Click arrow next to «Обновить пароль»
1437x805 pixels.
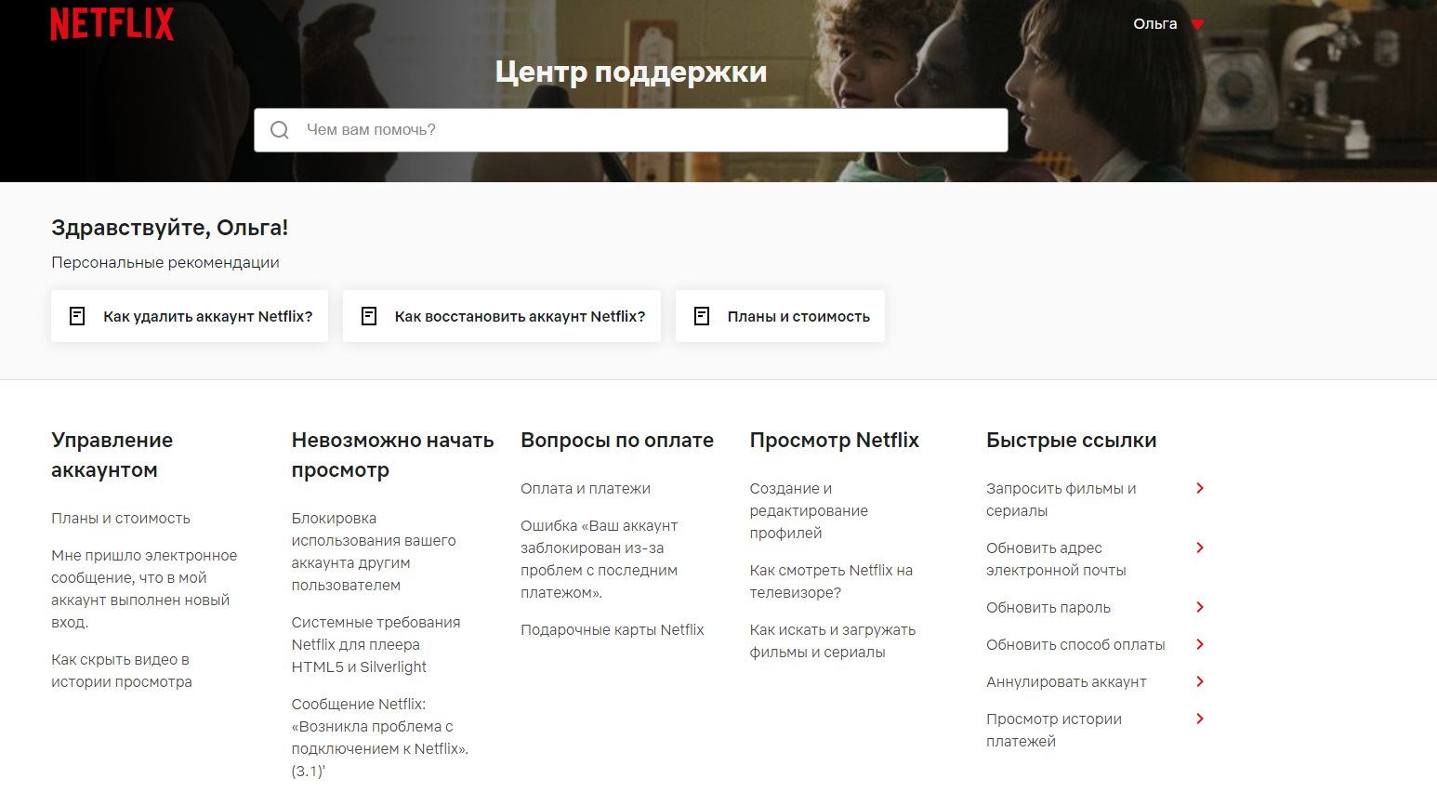(x=1200, y=607)
